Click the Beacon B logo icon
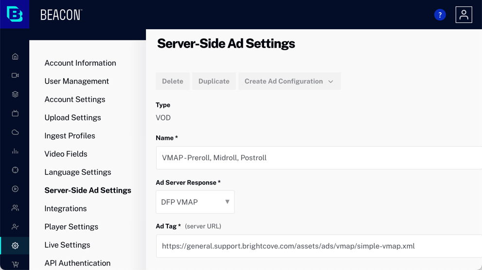482x270 pixels. pos(15,14)
